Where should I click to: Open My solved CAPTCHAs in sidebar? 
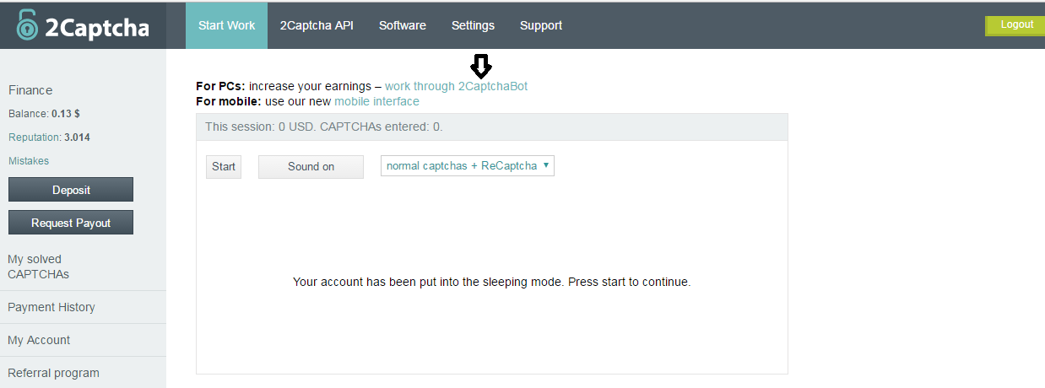pos(38,267)
